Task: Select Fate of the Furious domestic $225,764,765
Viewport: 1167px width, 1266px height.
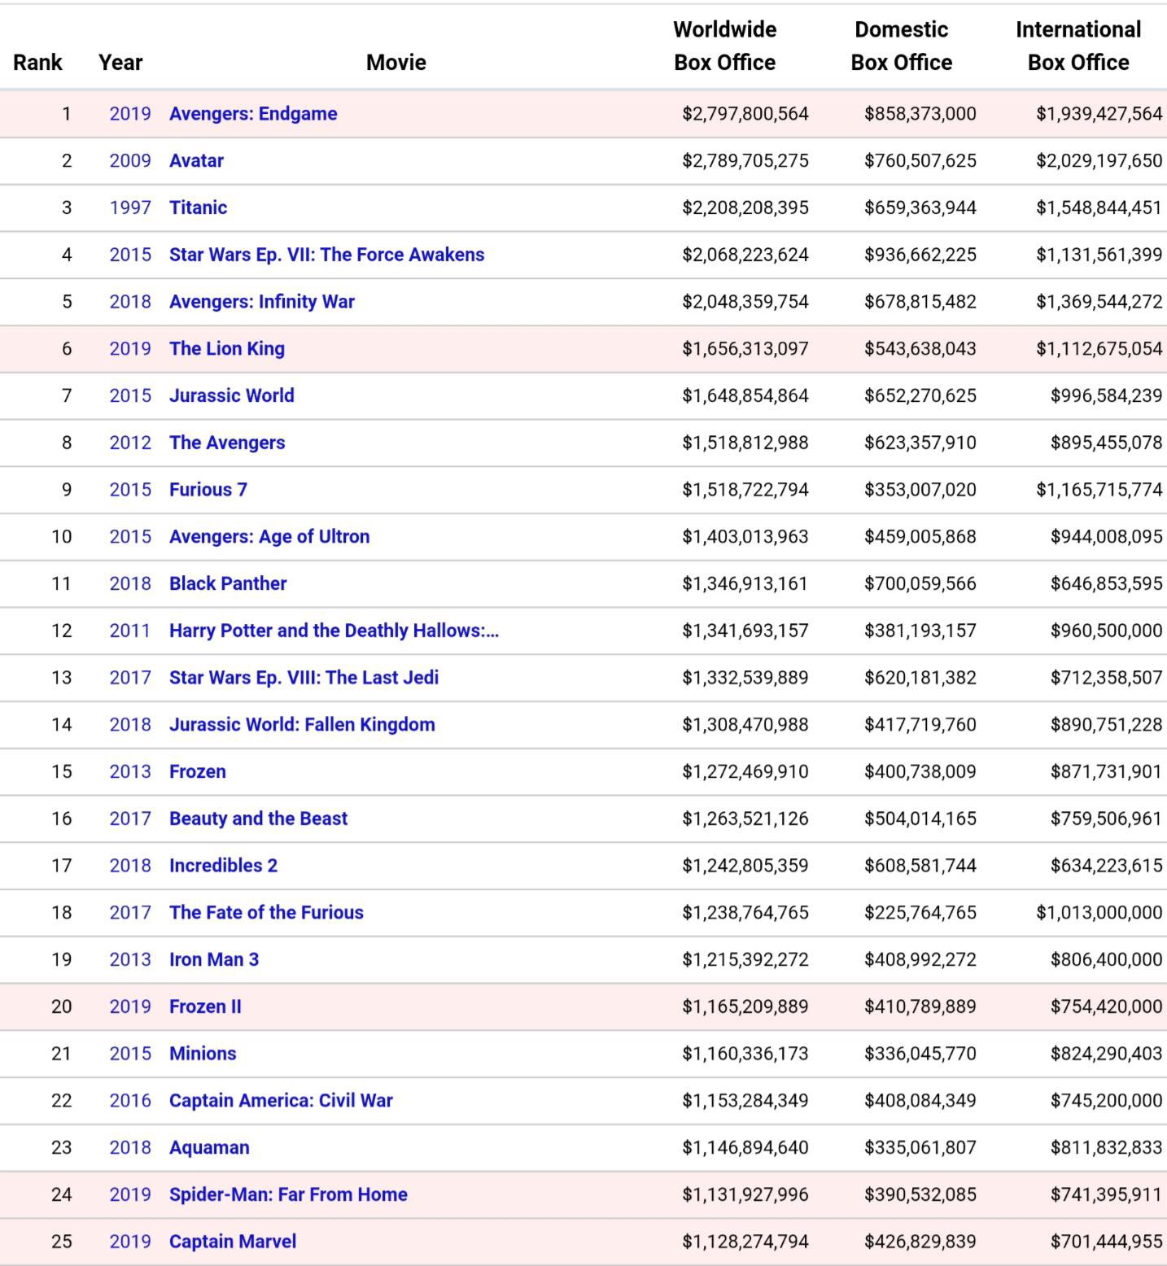Action: (x=920, y=913)
